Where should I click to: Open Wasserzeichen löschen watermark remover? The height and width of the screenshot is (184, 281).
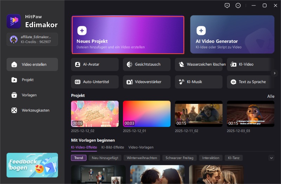pos(198,64)
